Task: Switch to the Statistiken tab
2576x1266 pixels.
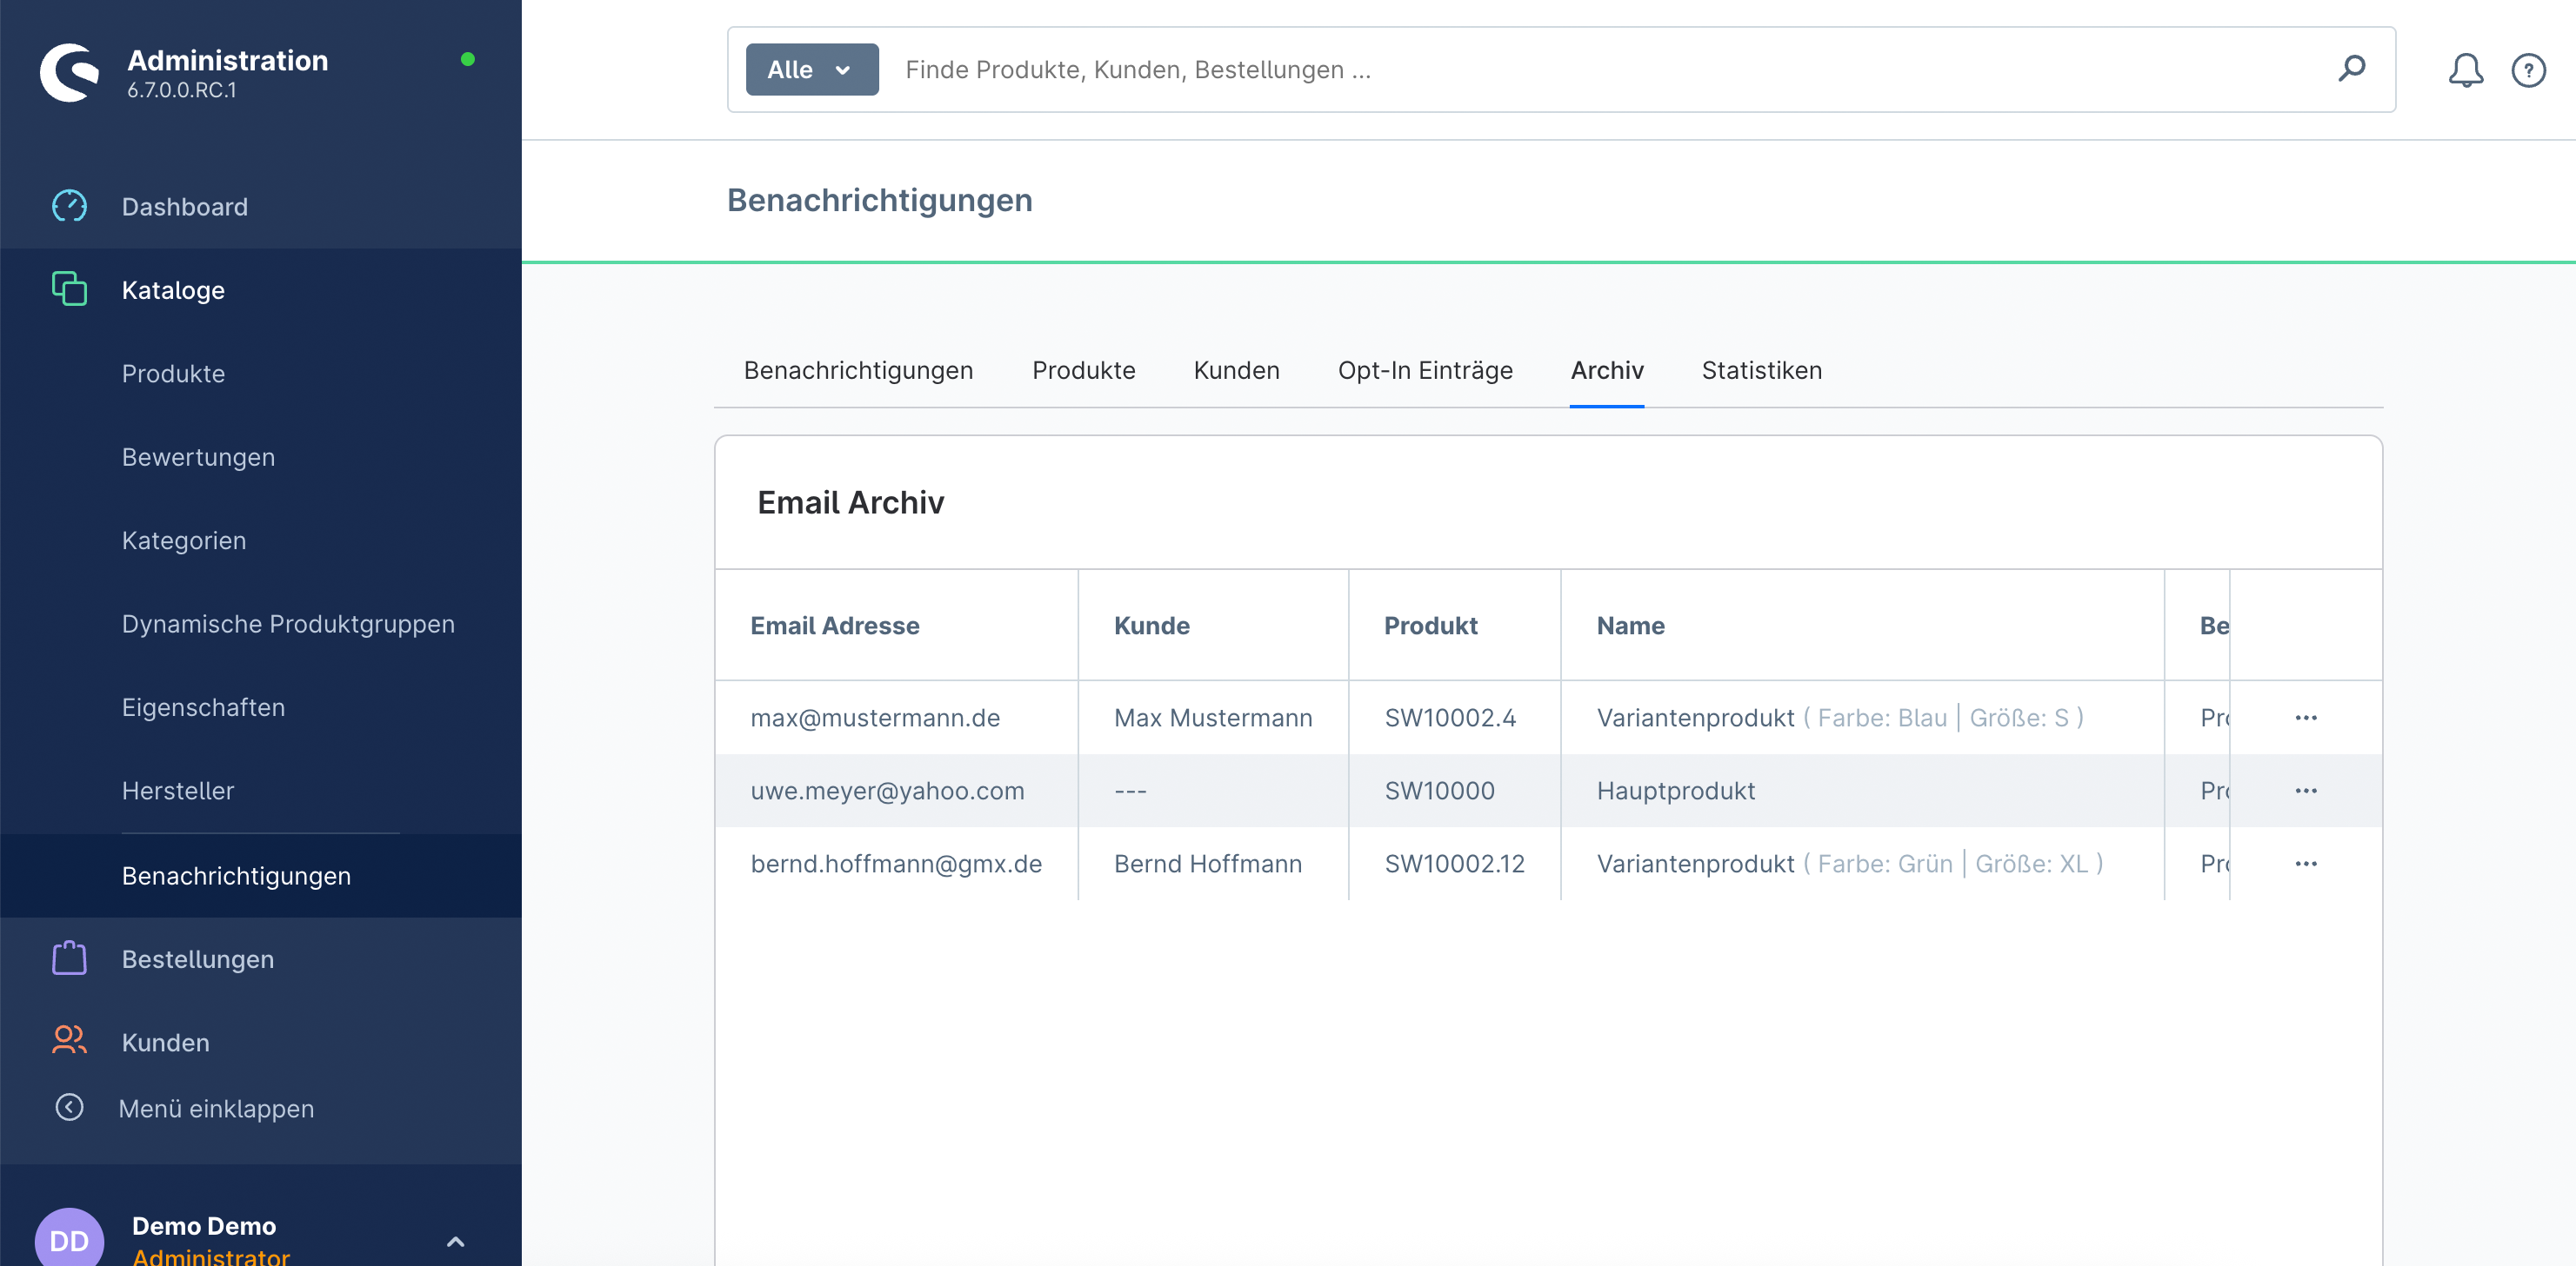Action: pyautogui.click(x=1761, y=371)
